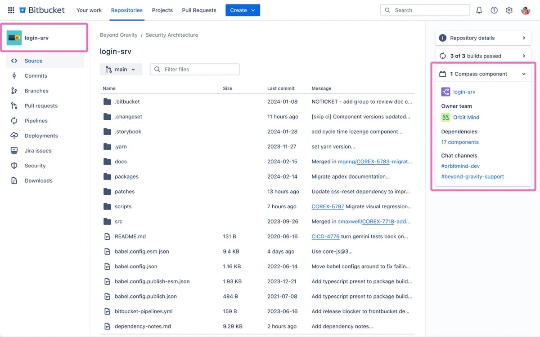This screenshot has width=540, height=337.
Task: Open the .changeset folder
Action: point(128,117)
